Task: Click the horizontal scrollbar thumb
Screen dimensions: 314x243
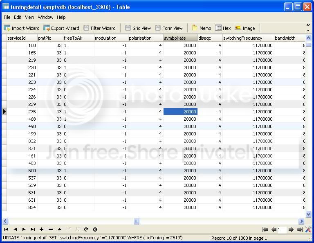Action: pos(137,221)
